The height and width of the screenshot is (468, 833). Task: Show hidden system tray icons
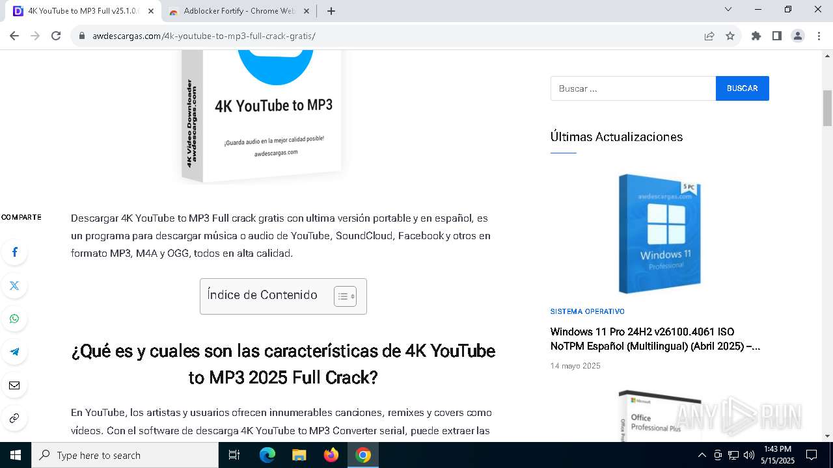702,455
